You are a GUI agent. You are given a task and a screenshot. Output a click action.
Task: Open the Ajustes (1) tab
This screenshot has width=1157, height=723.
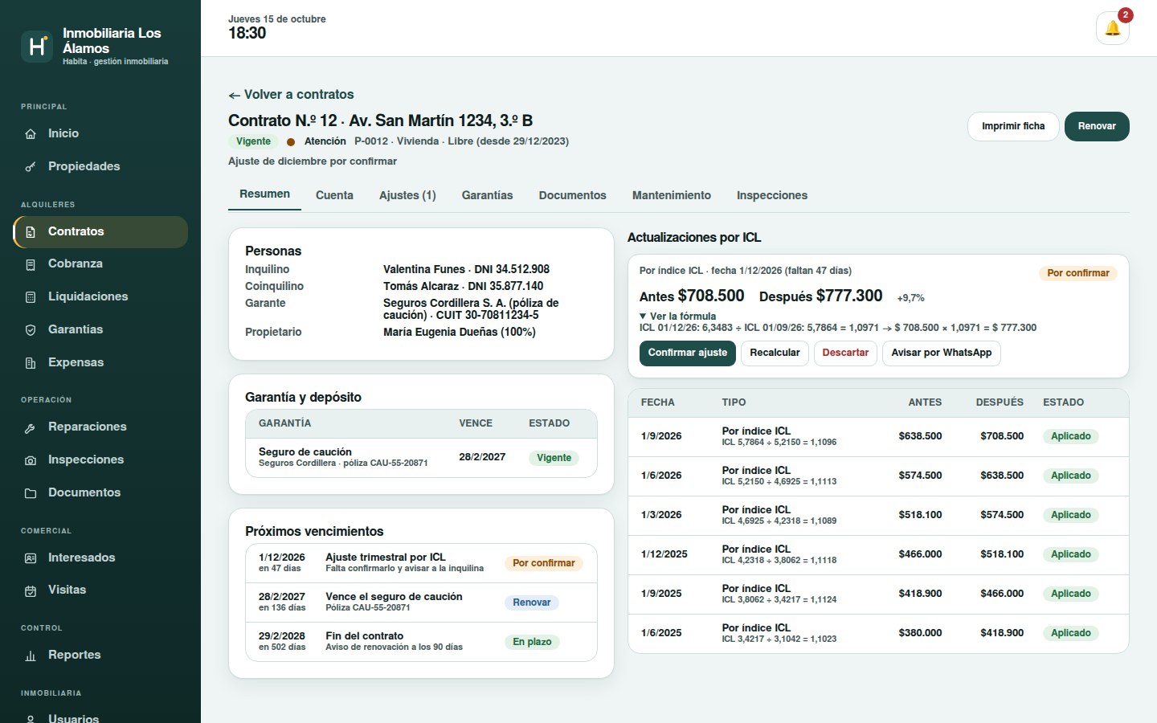pyautogui.click(x=407, y=195)
